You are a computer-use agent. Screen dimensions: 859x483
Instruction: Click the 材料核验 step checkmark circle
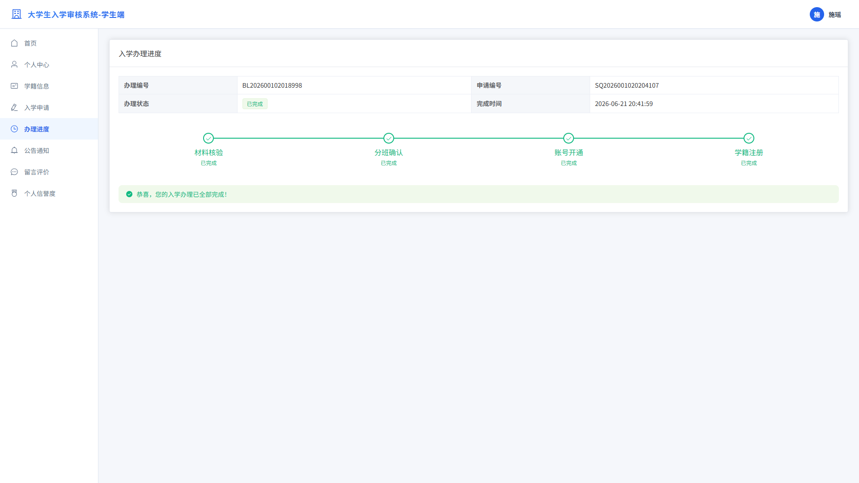point(208,138)
